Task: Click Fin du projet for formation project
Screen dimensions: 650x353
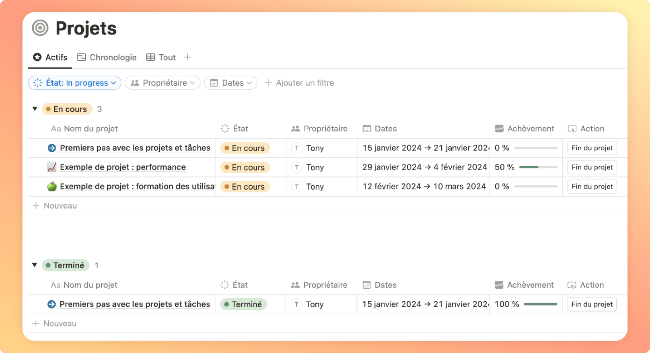Action: point(592,187)
